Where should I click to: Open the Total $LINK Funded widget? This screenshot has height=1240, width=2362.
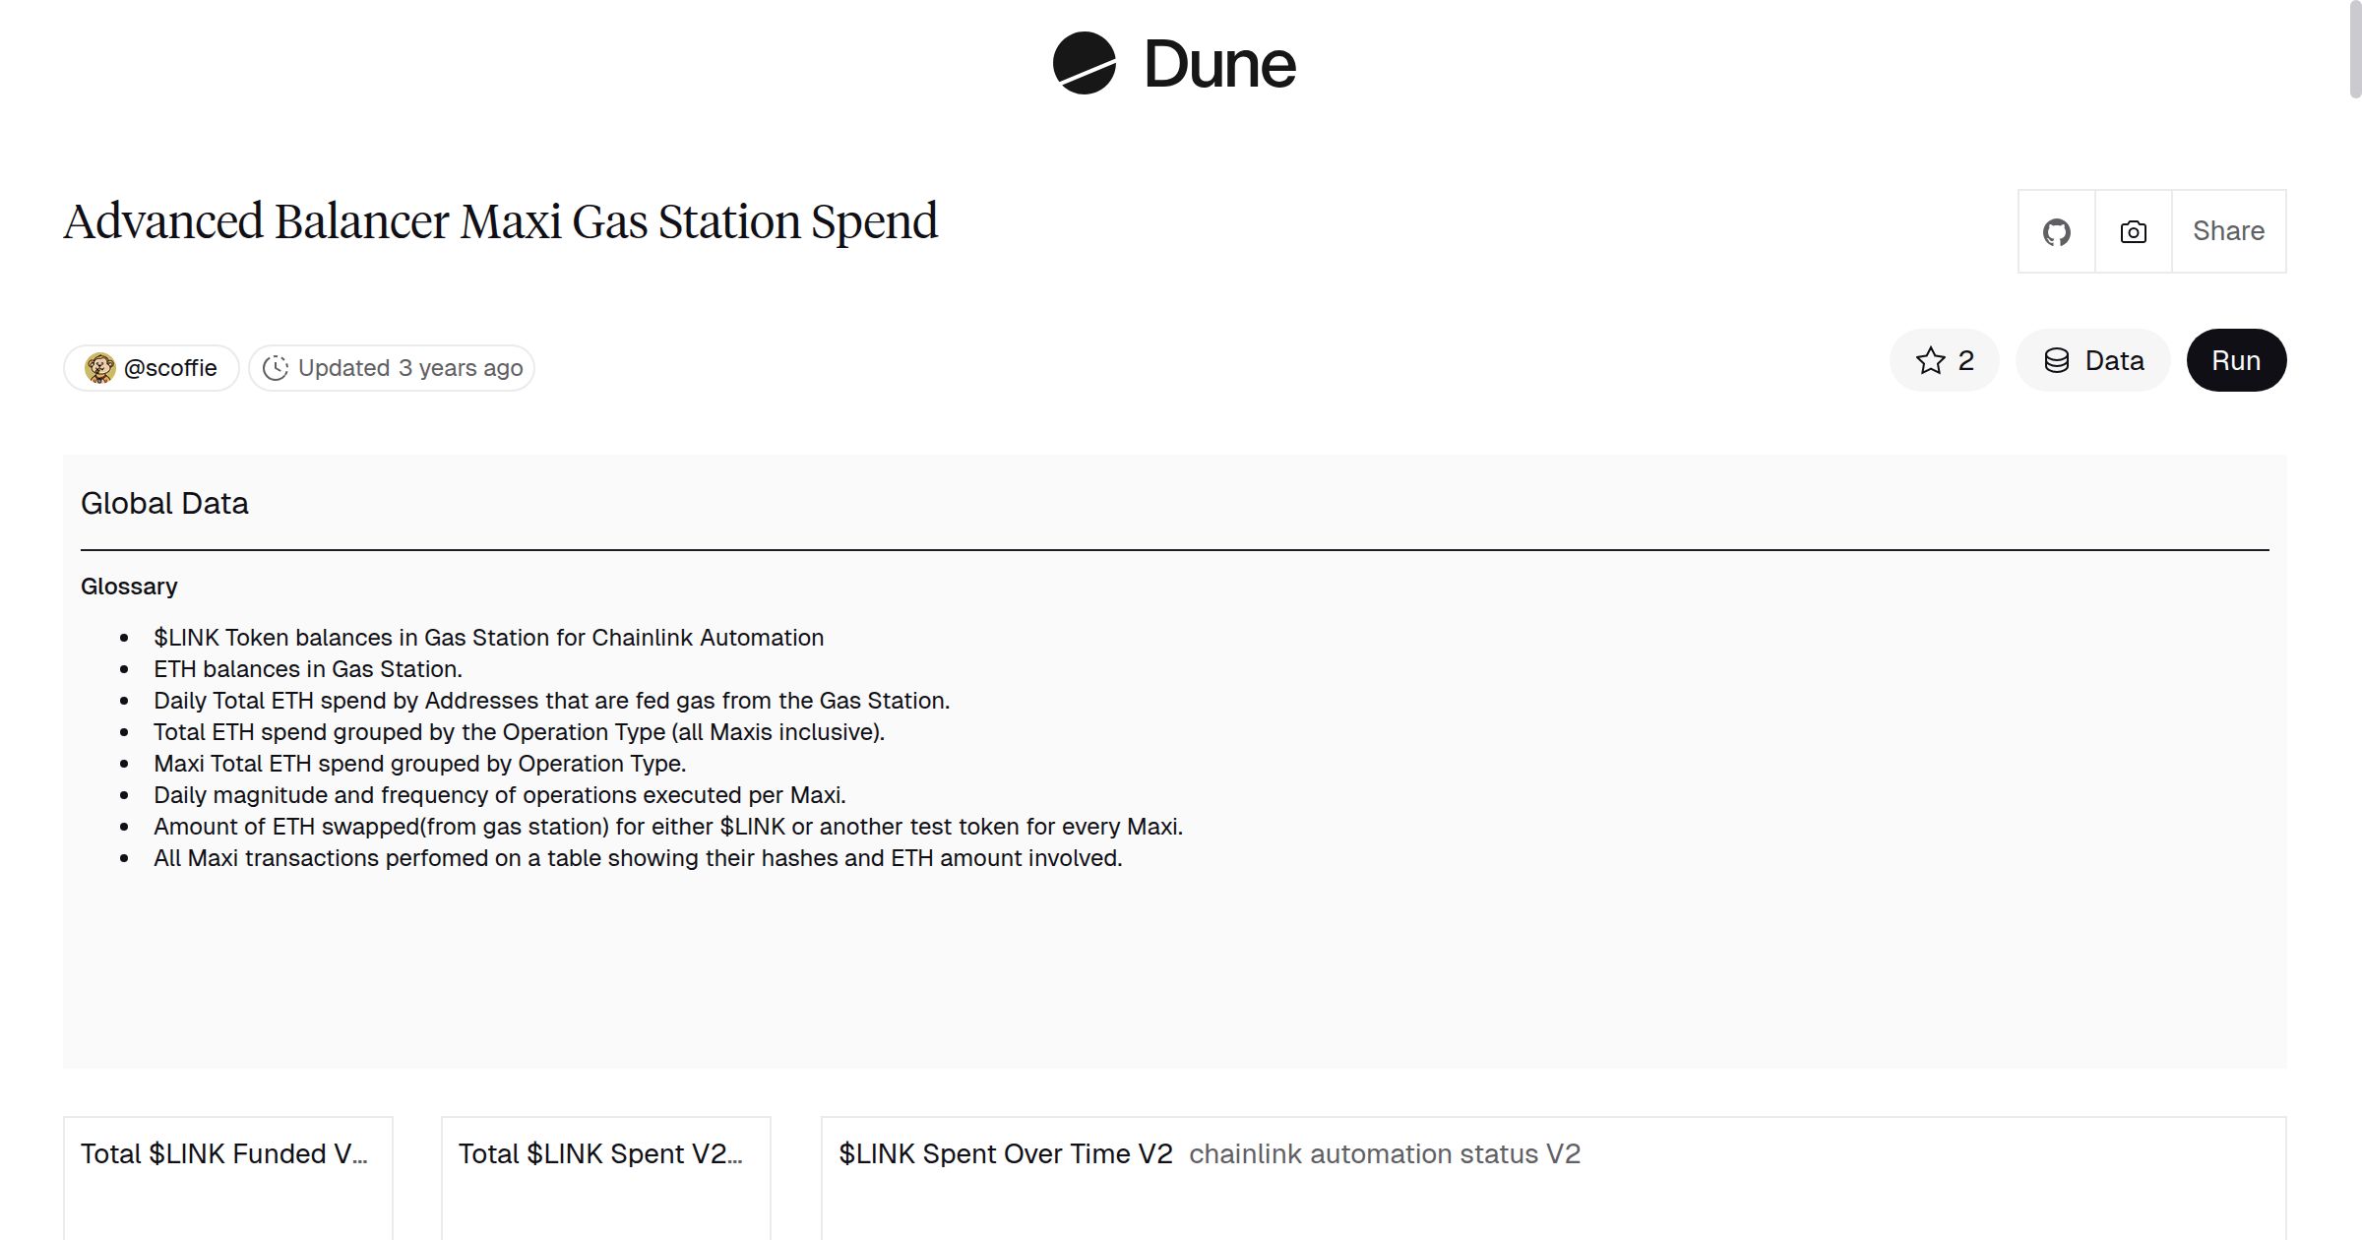[x=226, y=1153]
